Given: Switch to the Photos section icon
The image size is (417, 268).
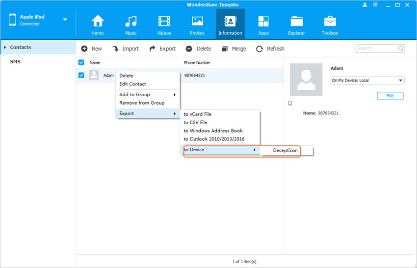Looking at the screenshot, I should tap(197, 22).
